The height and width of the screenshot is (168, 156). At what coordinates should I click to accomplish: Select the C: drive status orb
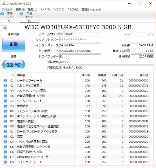point(2,14)
